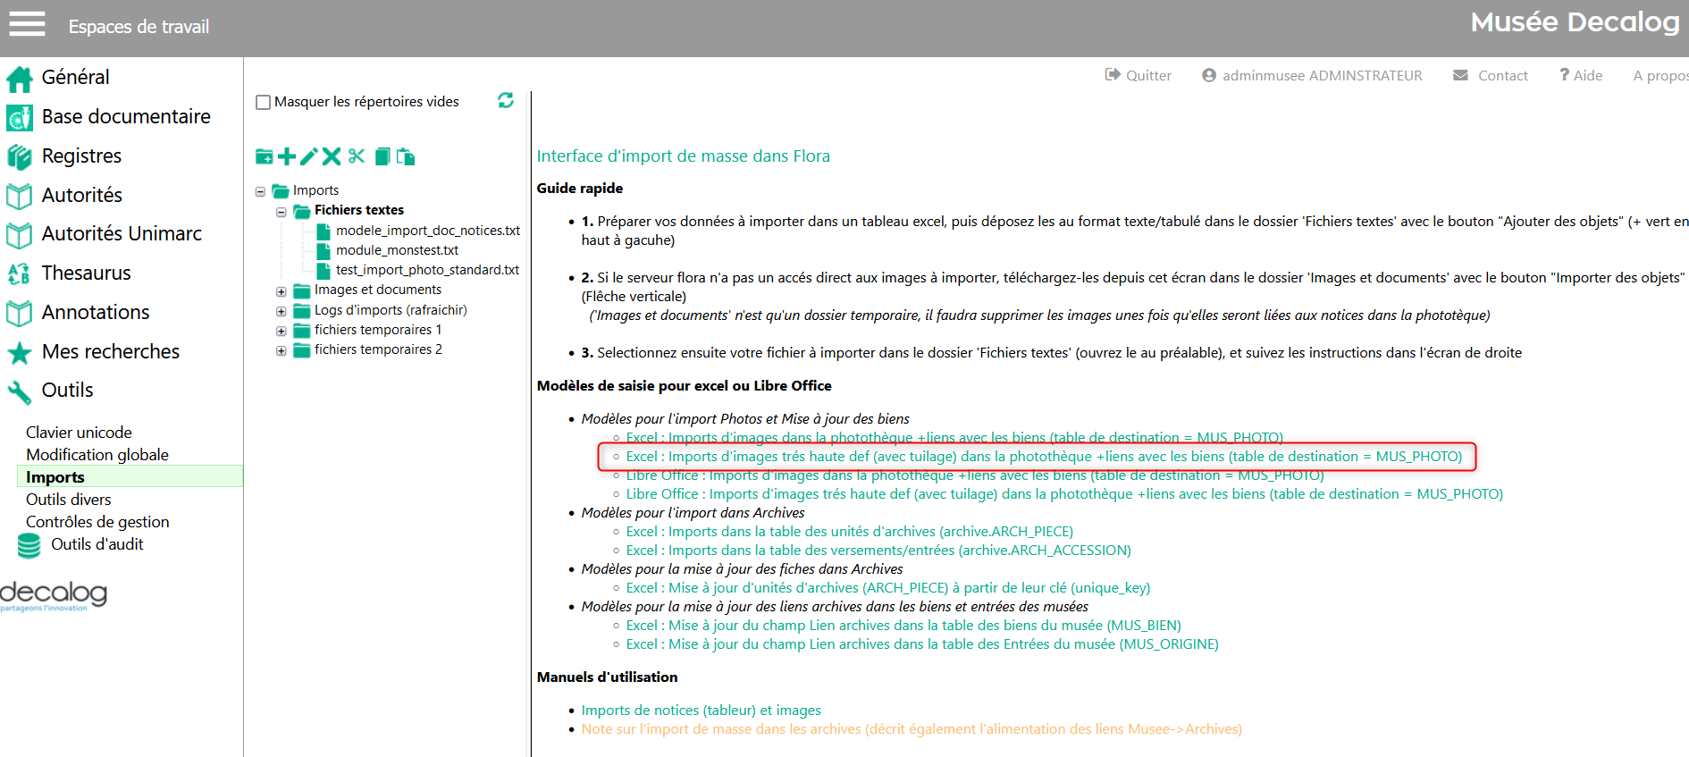This screenshot has width=1689, height=757.
Task: Open Excel template for ARCH_PIECE unique_key update
Action: pos(887,588)
